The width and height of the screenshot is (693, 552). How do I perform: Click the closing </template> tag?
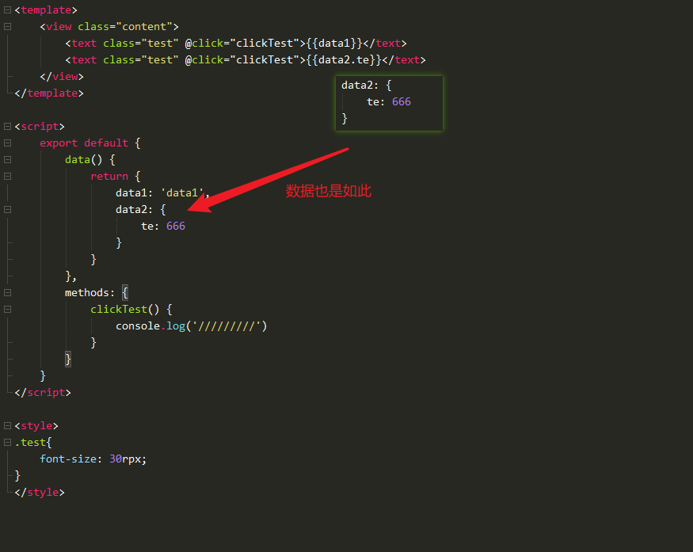[49, 93]
